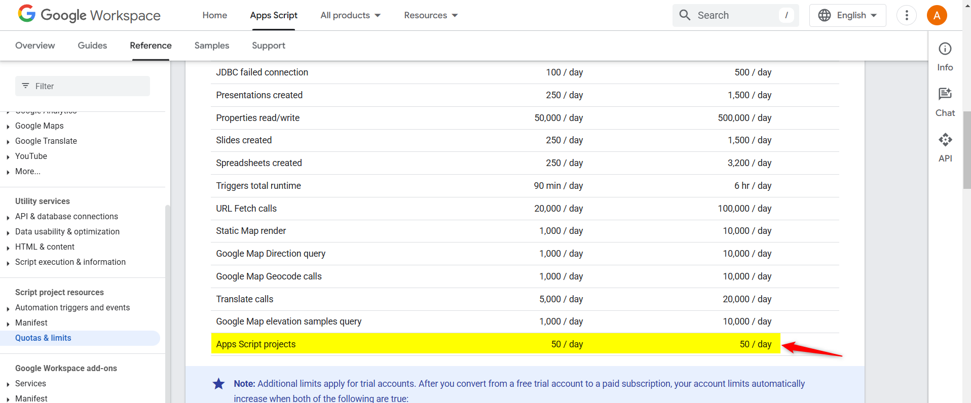Expand the YouTube sidebar section
This screenshot has width=971, height=403.
8,157
